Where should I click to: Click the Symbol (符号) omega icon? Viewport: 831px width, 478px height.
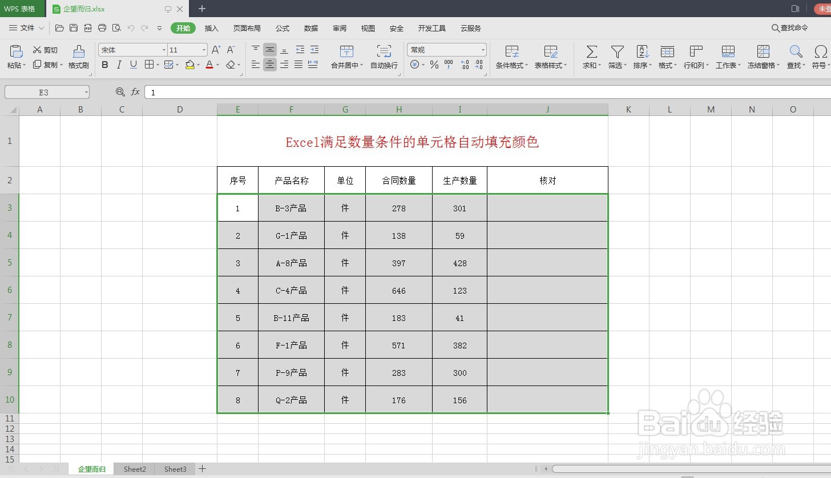(821, 52)
